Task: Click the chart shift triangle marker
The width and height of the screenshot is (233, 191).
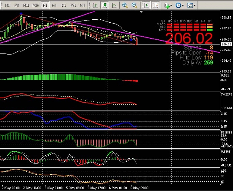Action: (141, 12)
